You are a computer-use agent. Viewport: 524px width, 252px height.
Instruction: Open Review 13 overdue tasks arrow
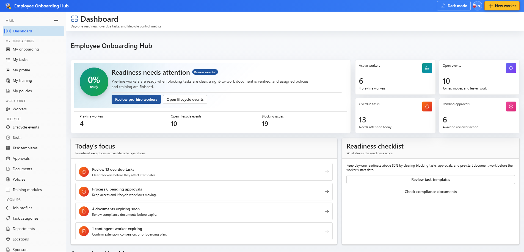(327, 172)
